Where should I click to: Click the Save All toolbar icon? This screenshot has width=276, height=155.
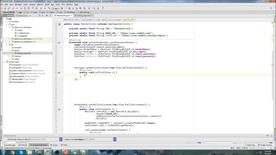click(x=5, y=8)
